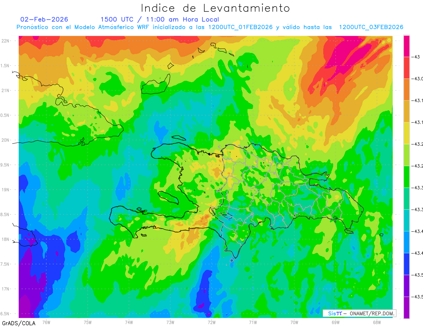Click the '8.5N' latitude label
This screenshot has height=327, width=423.
coord(5,214)
